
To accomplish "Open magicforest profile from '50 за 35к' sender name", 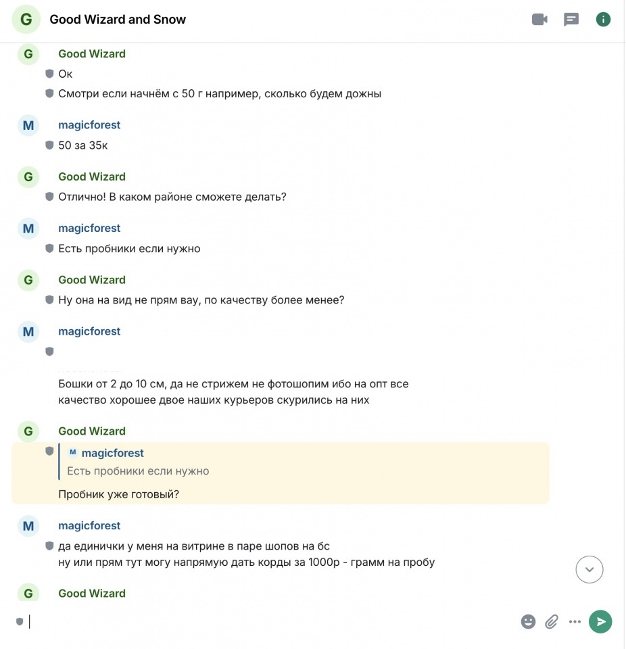I will pyautogui.click(x=89, y=125).
